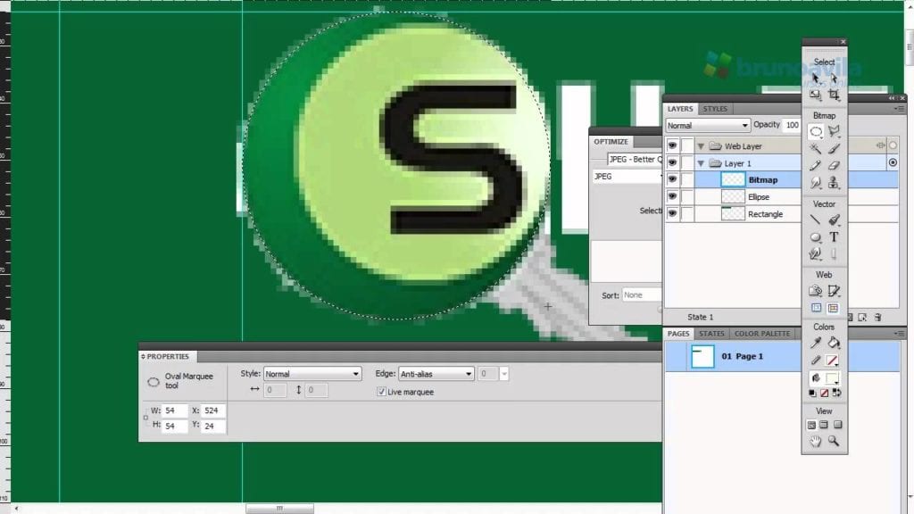Activate the Hand pan tool
Image resolution: width=914 pixels, height=514 pixels.
(x=815, y=441)
